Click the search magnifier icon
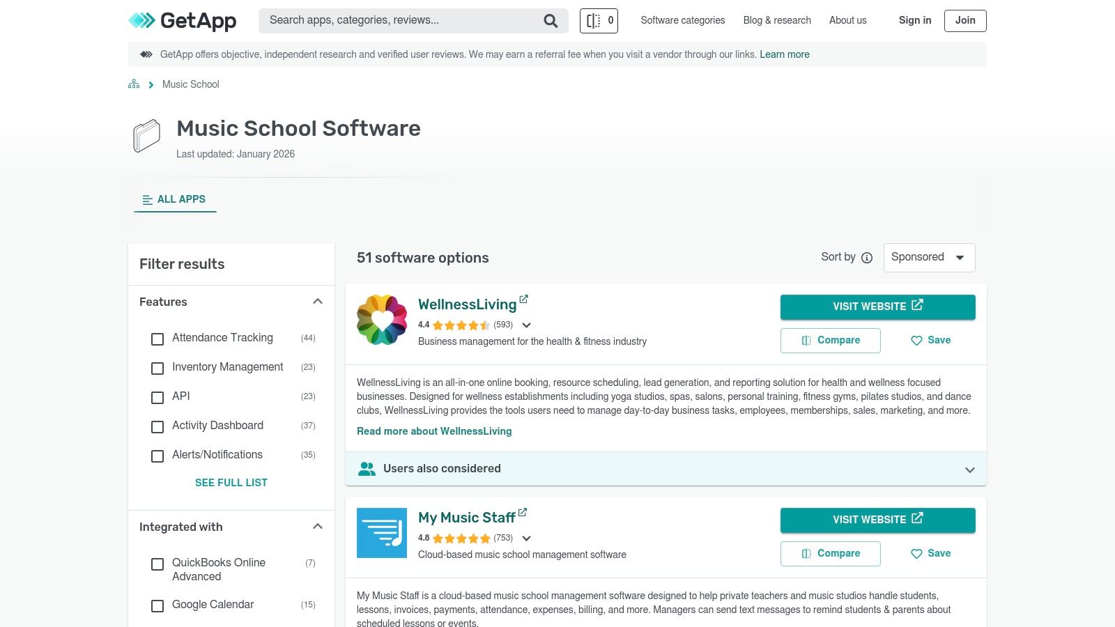Screen dimensions: 1115x627 551,21
